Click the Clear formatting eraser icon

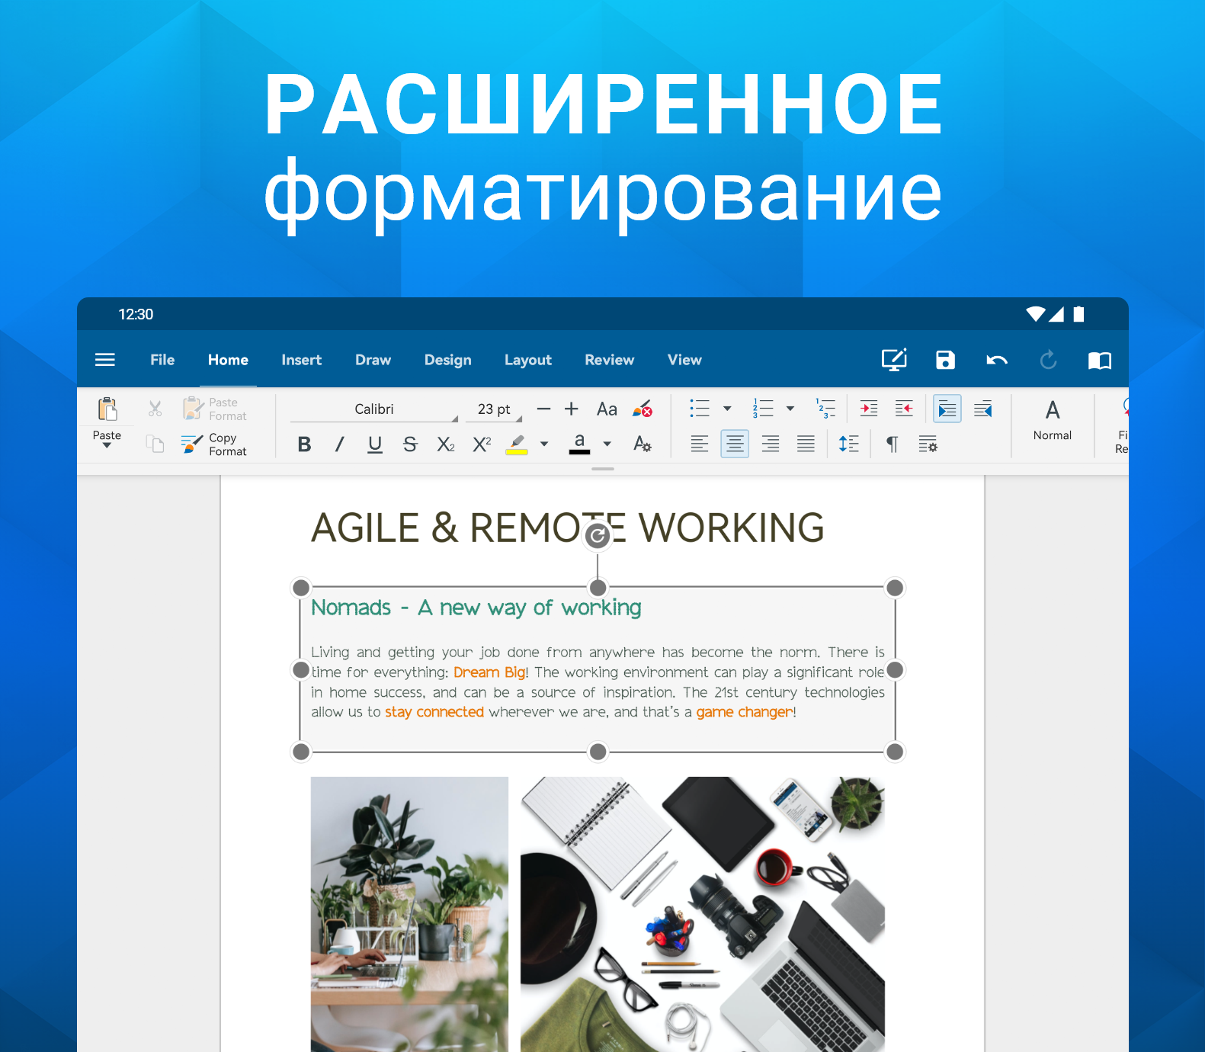point(643,409)
